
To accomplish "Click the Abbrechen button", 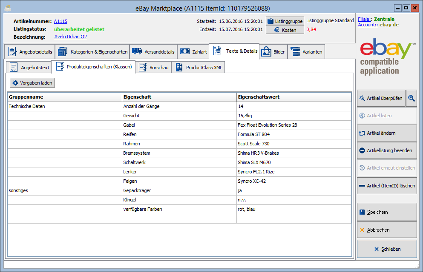I will click(387, 230).
